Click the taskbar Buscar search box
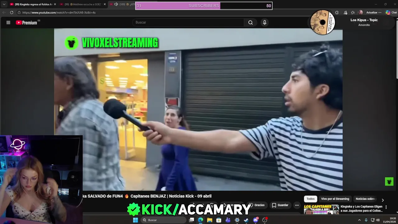398x224 pixels. tap(163, 220)
